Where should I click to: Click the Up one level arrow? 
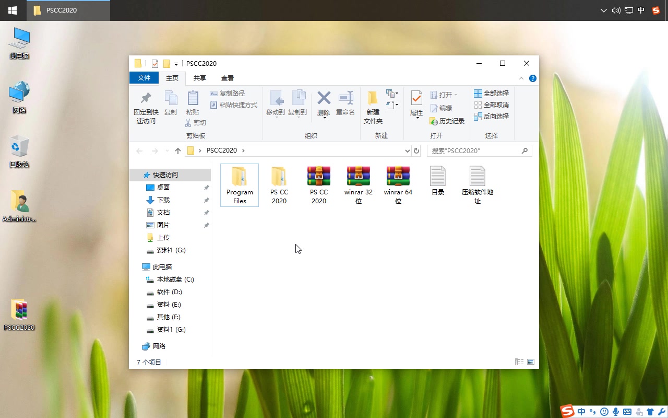point(178,150)
